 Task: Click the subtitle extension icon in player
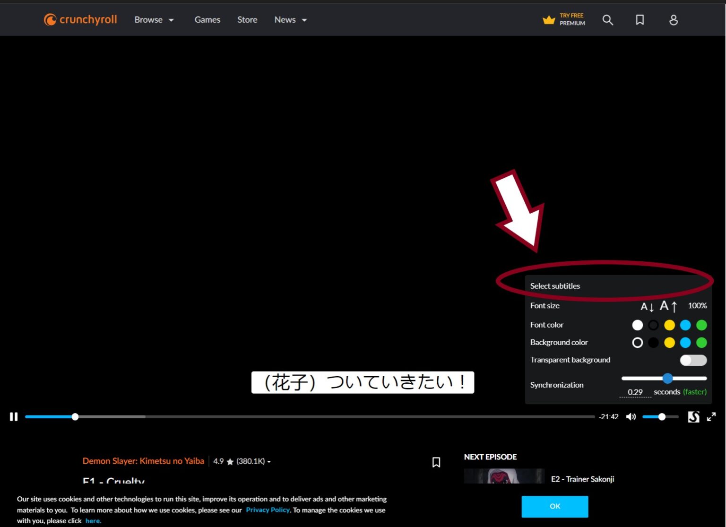point(693,416)
